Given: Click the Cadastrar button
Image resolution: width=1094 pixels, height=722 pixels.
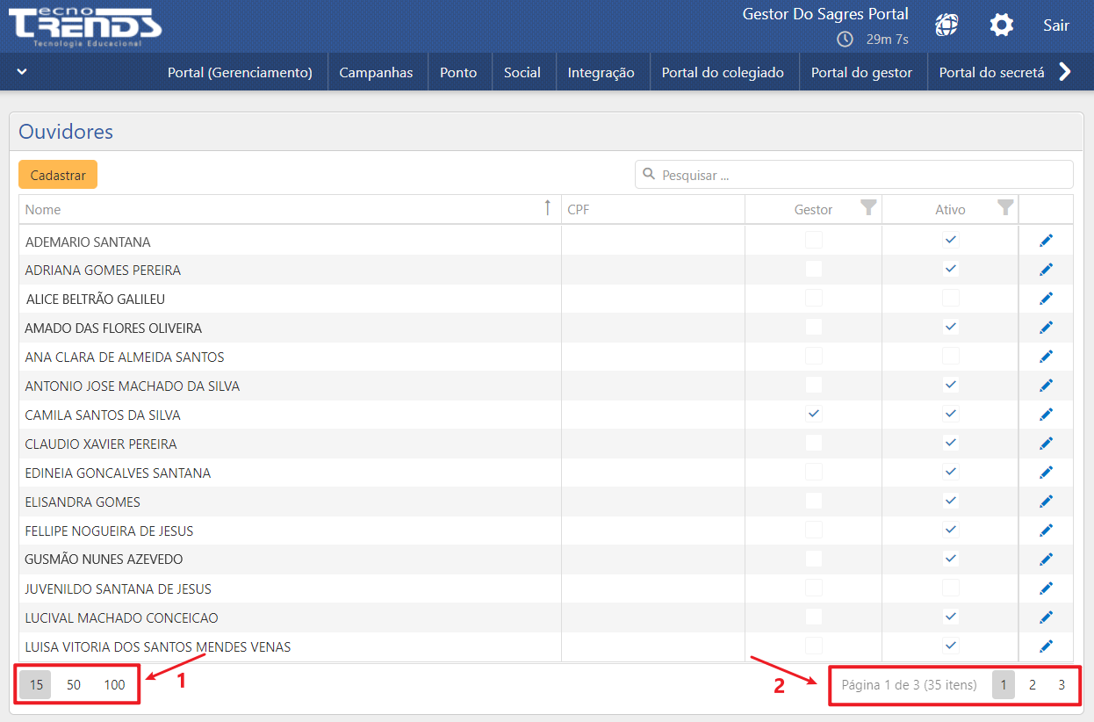Looking at the screenshot, I should [x=58, y=175].
